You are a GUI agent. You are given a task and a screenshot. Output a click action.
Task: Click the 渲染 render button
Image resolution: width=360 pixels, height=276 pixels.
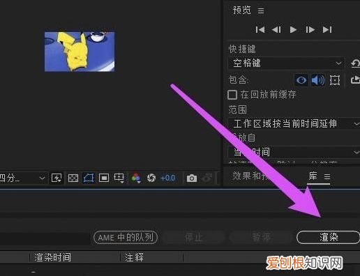[328, 237]
